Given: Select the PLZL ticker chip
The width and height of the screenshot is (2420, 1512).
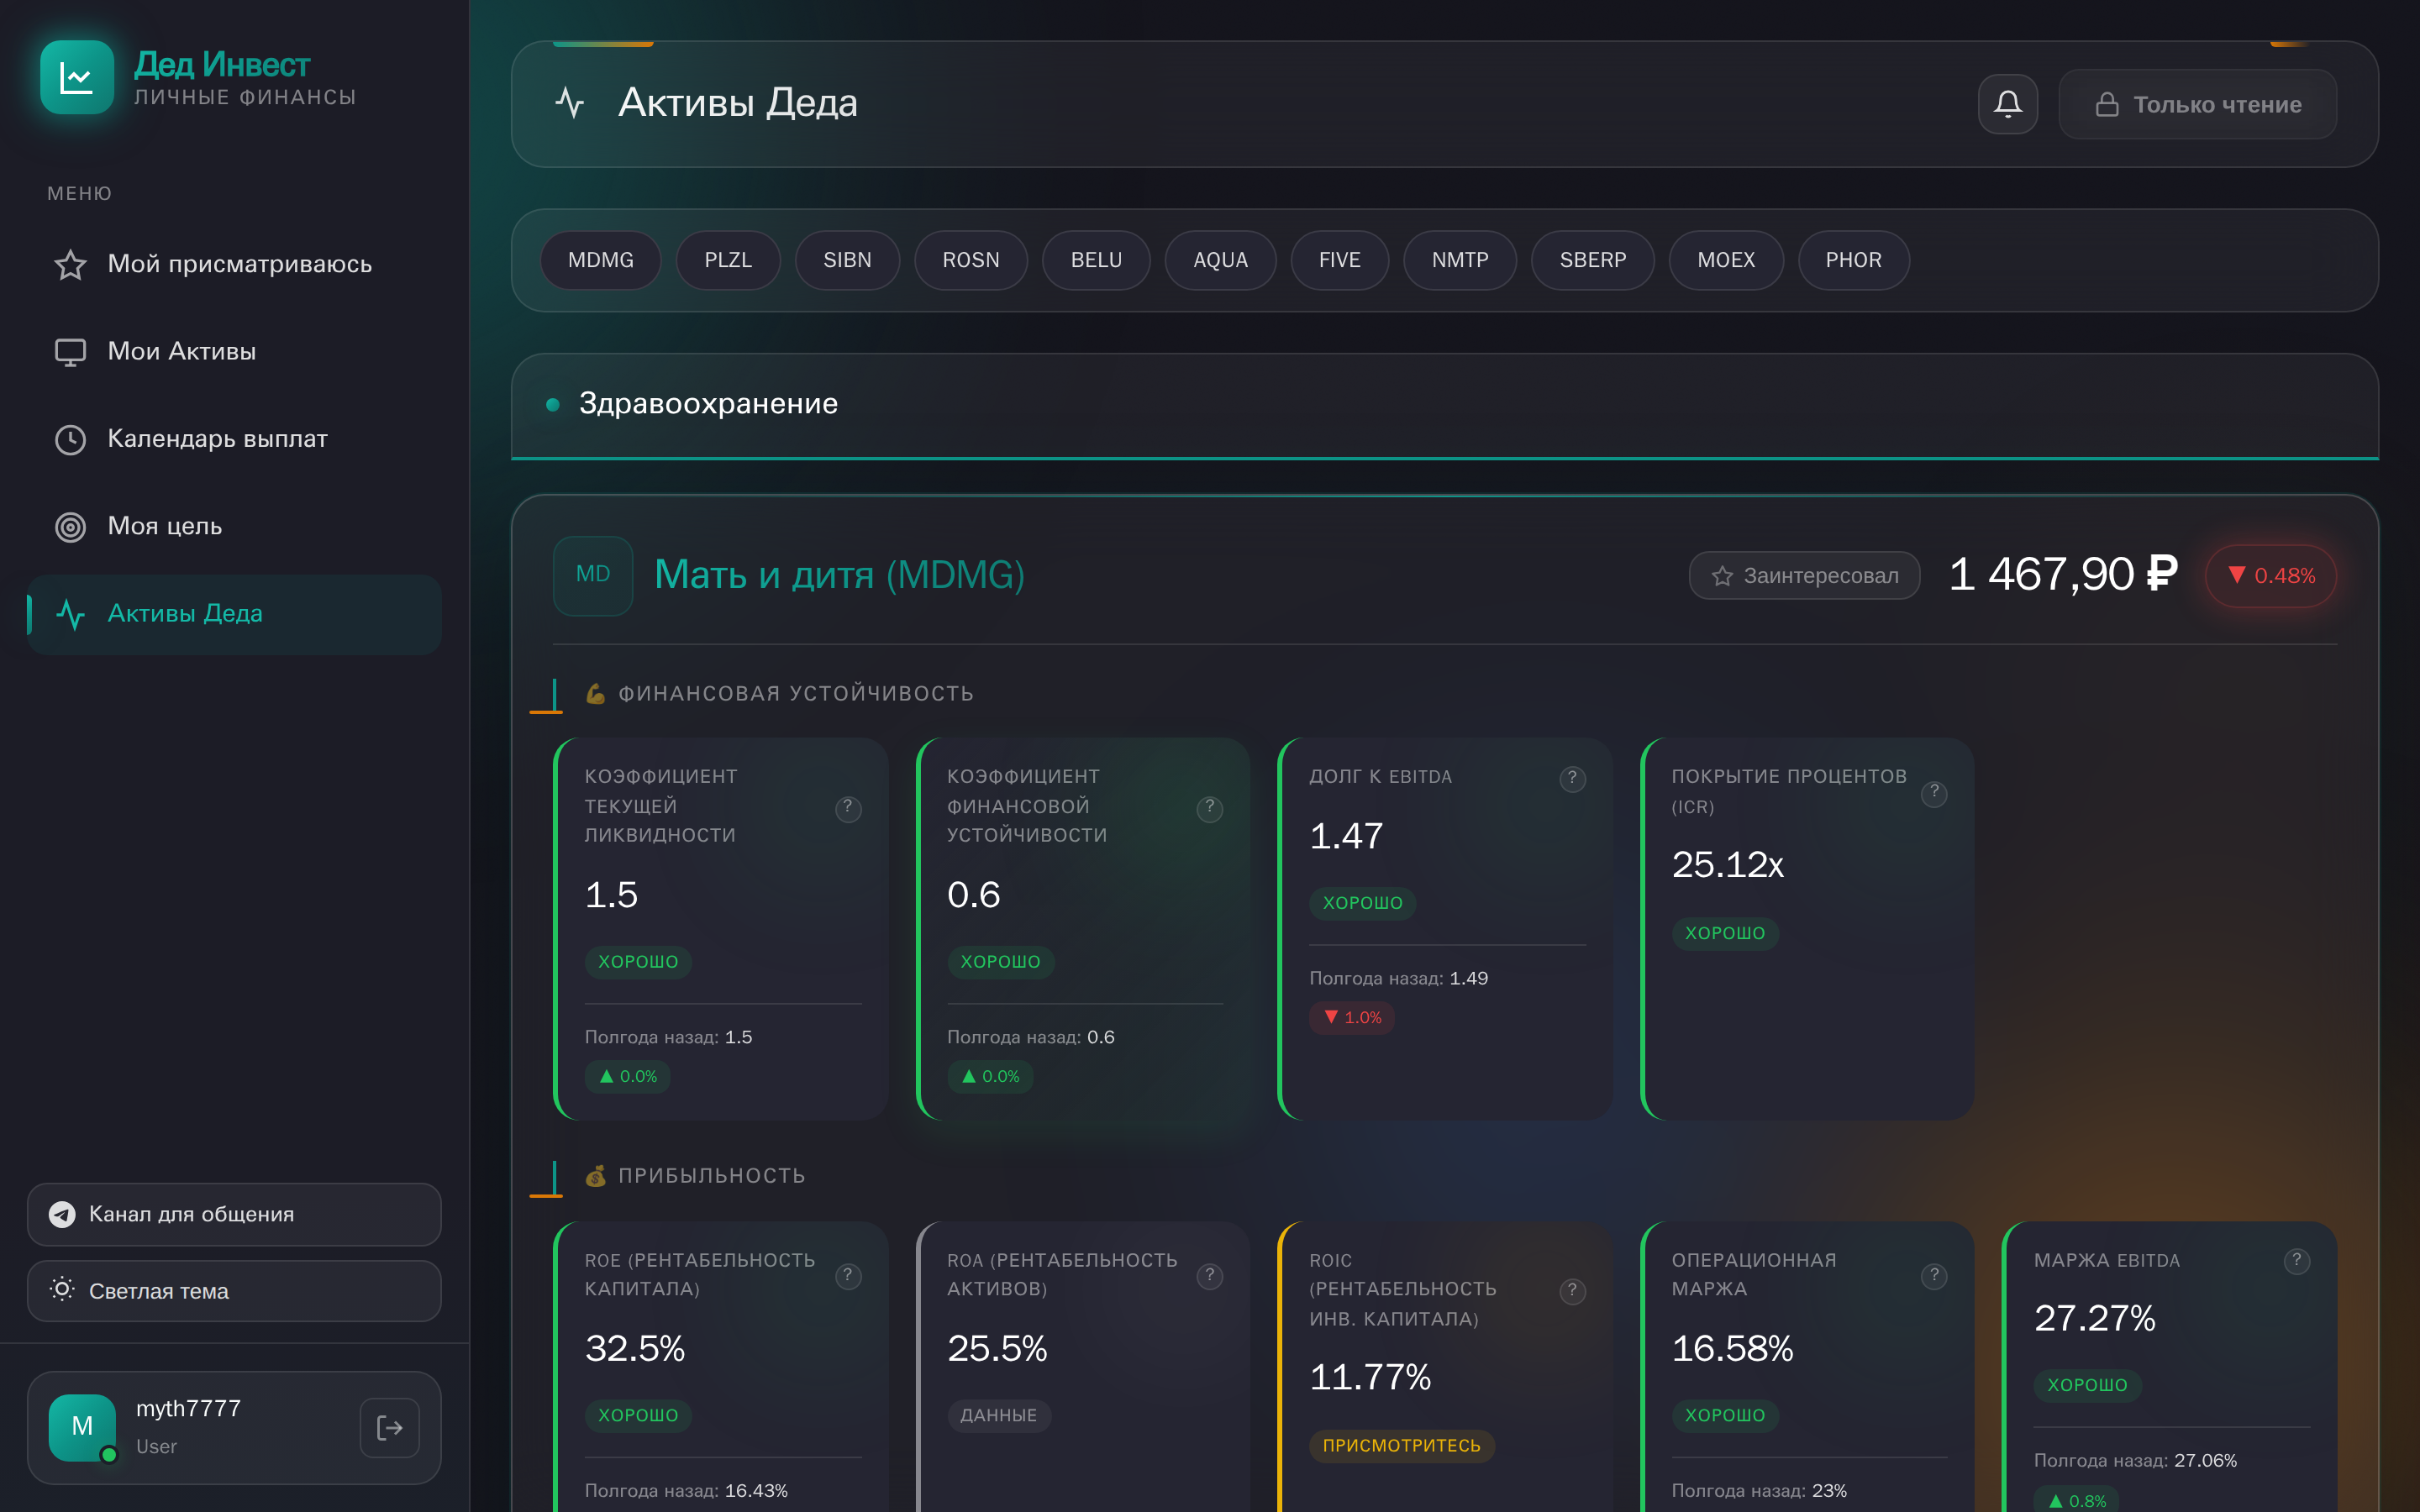Looking at the screenshot, I should [727, 260].
